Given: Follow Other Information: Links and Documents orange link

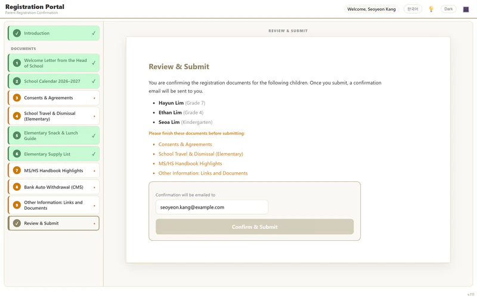Looking at the screenshot, I should click(203, 173).
